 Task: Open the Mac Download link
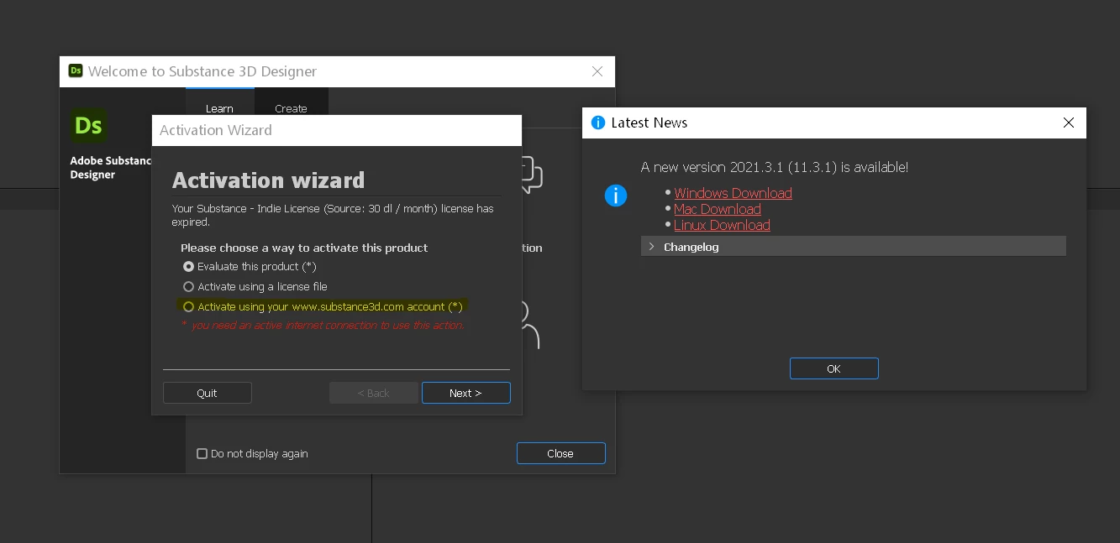coord(718,209)
